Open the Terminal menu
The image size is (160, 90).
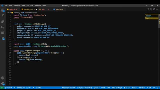tap(38, 5)
